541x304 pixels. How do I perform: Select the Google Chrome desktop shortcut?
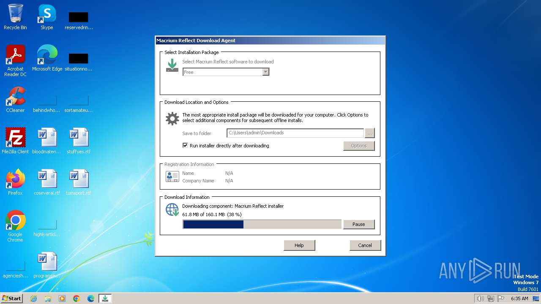click(15, 226)
